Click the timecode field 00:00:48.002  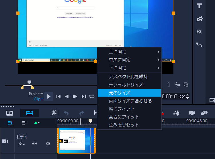coord(173,96)
